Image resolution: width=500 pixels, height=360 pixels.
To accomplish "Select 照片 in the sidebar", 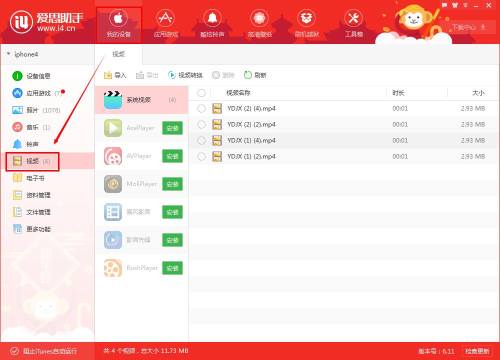I will tap(31, 110).
